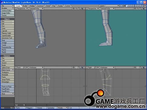Select the Skelegons tool

click(7, 72)
